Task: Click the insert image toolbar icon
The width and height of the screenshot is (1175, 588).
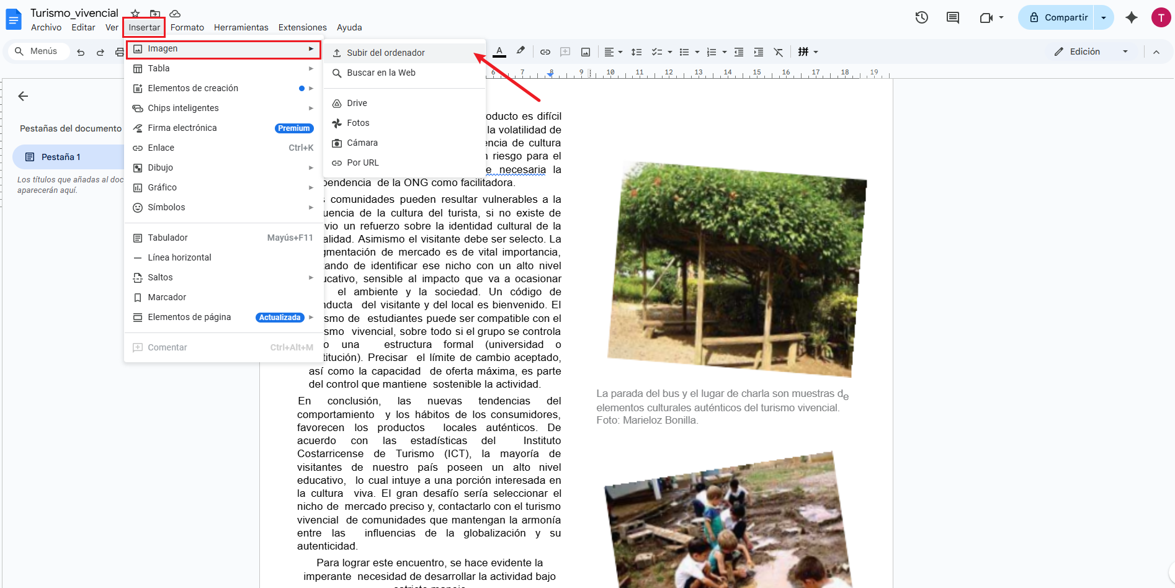Action: [585, 52]
